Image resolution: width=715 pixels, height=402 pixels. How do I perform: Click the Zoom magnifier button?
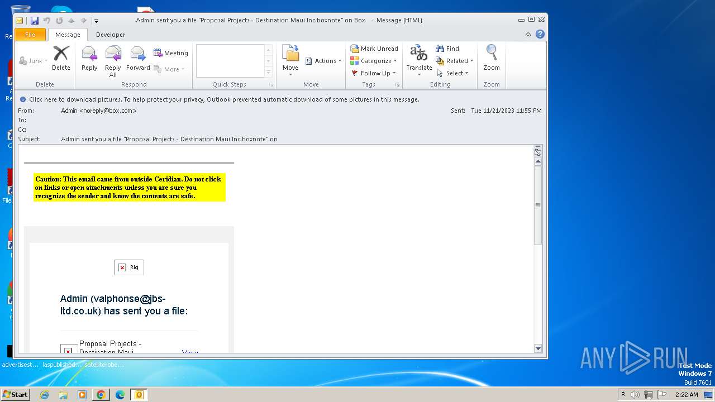pyautogui.click(x=492, y=59)
